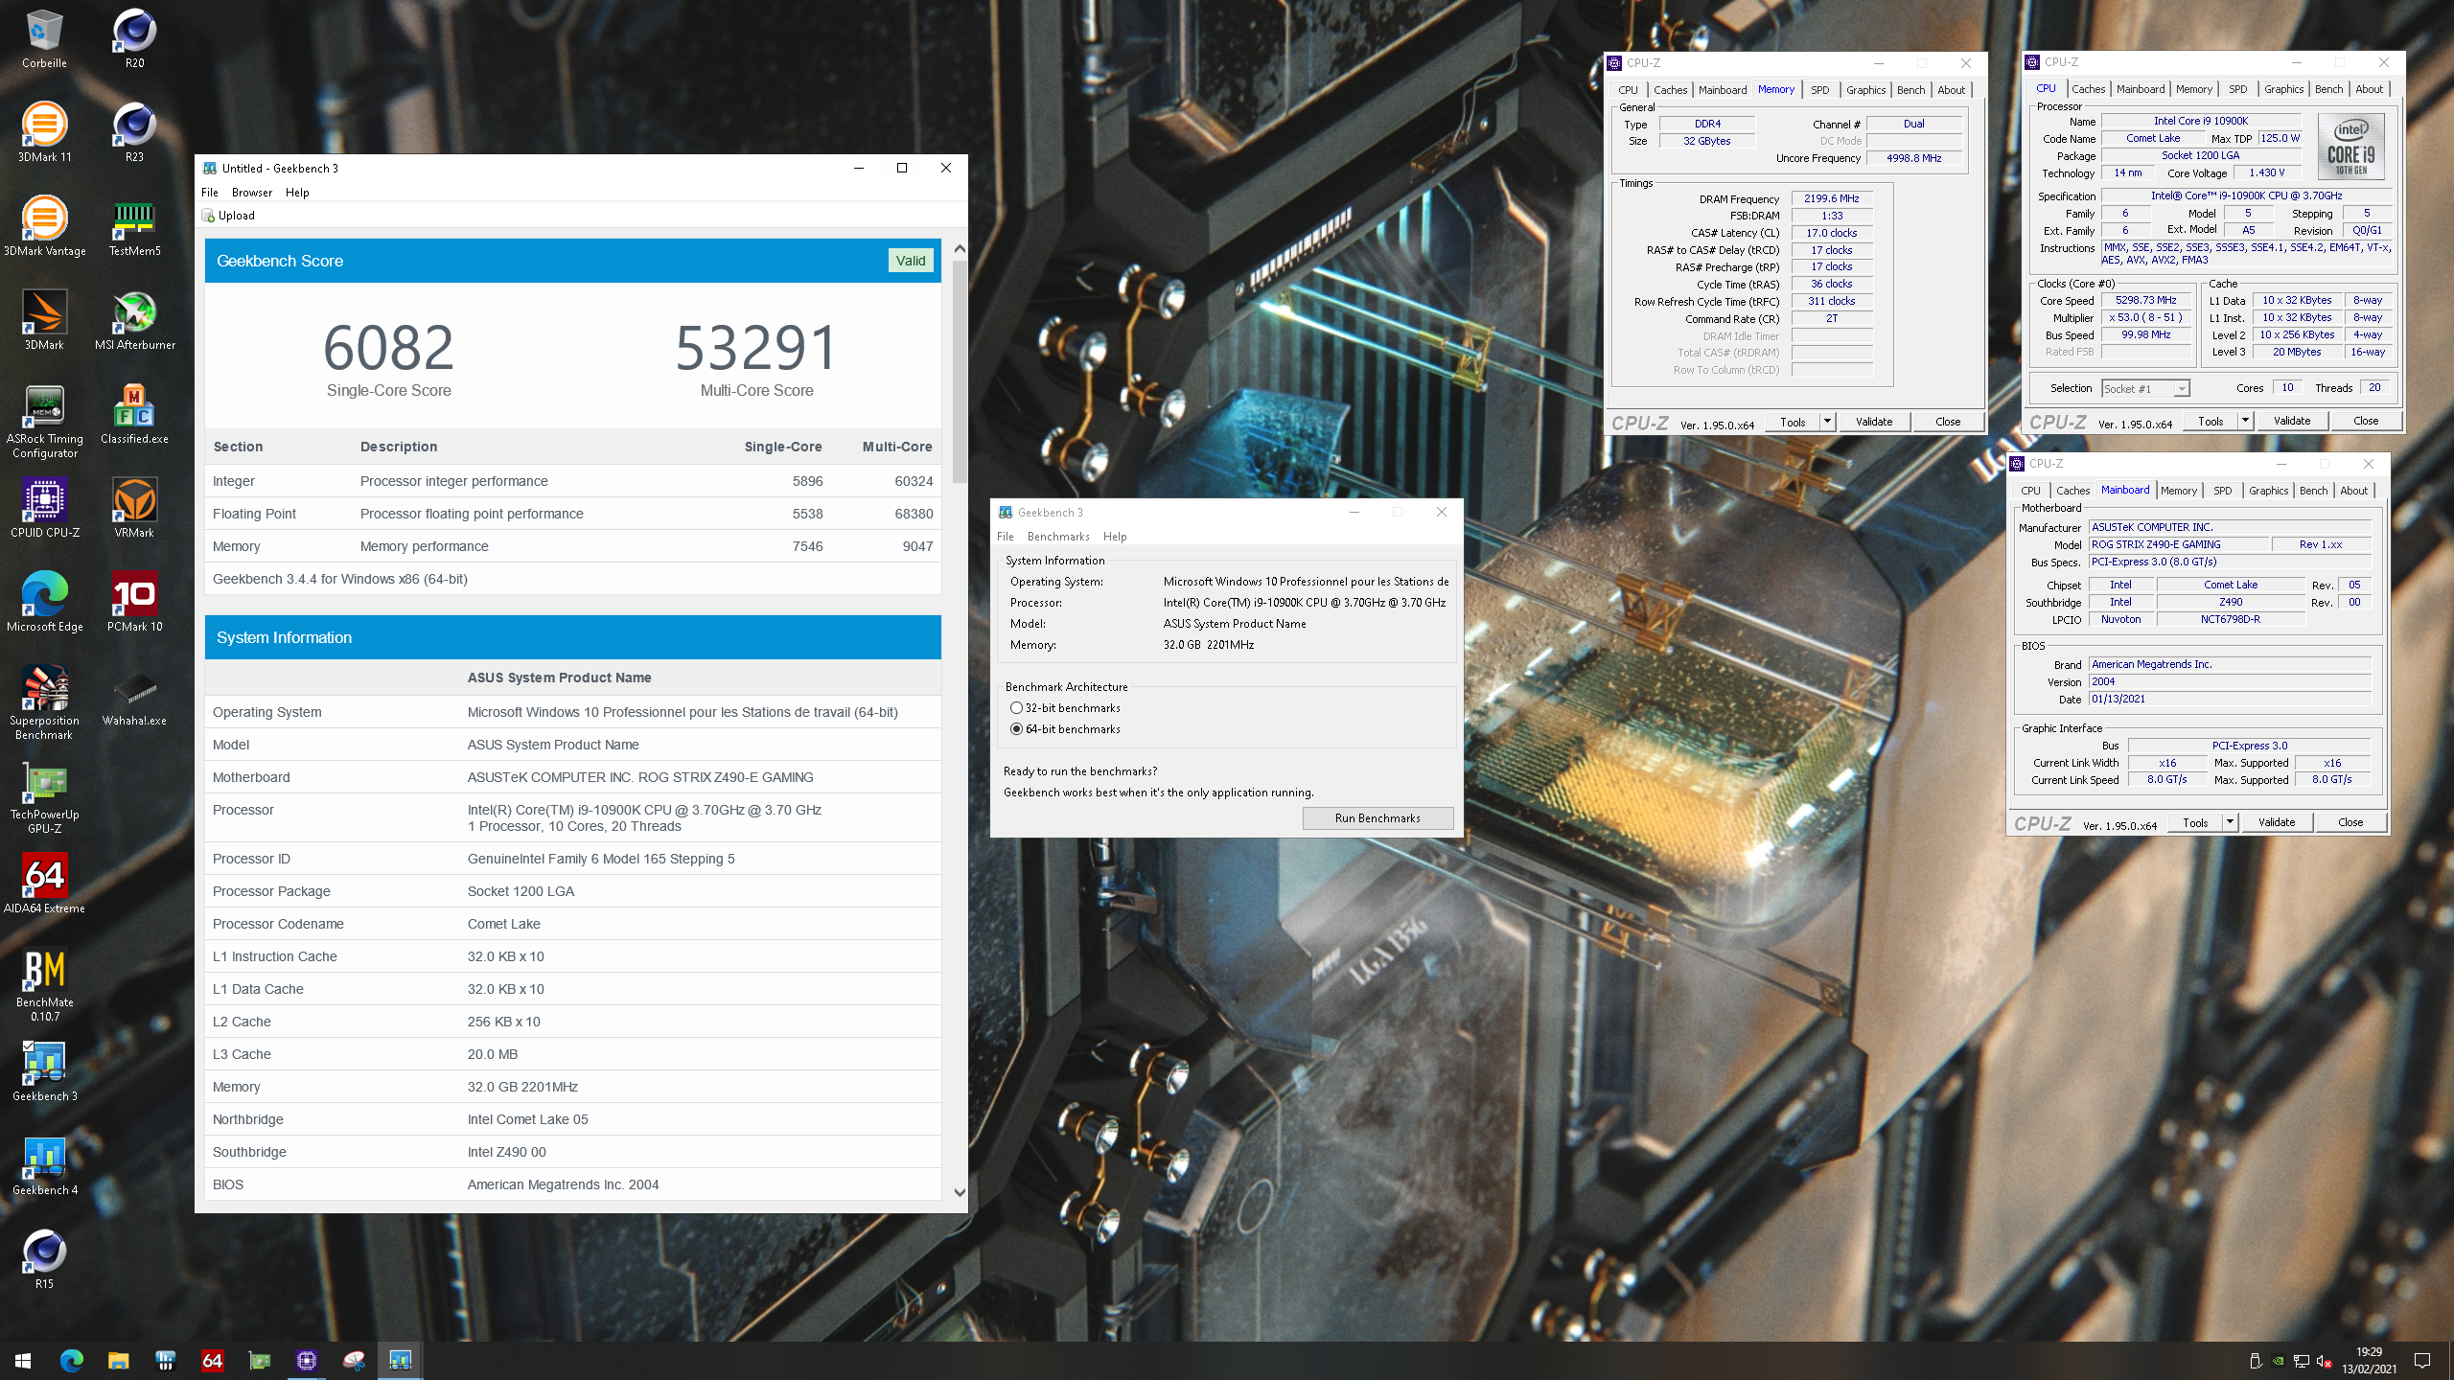Open the Benchmarks menu in Geekbench 3 launcher
Screen dimensions: 2454x1380
pyautogui.click(x=1058, y=537)
